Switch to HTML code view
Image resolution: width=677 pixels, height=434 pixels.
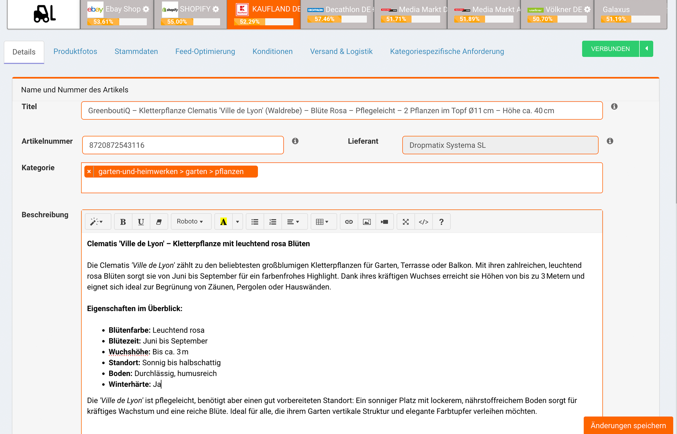(423, 222)
